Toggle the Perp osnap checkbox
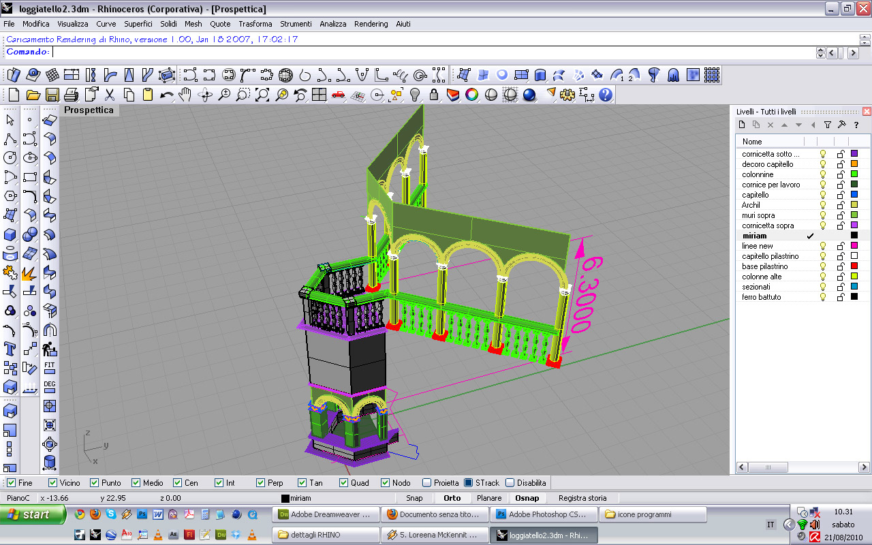This screenshot has width=872, height=545. click(260, 483)
